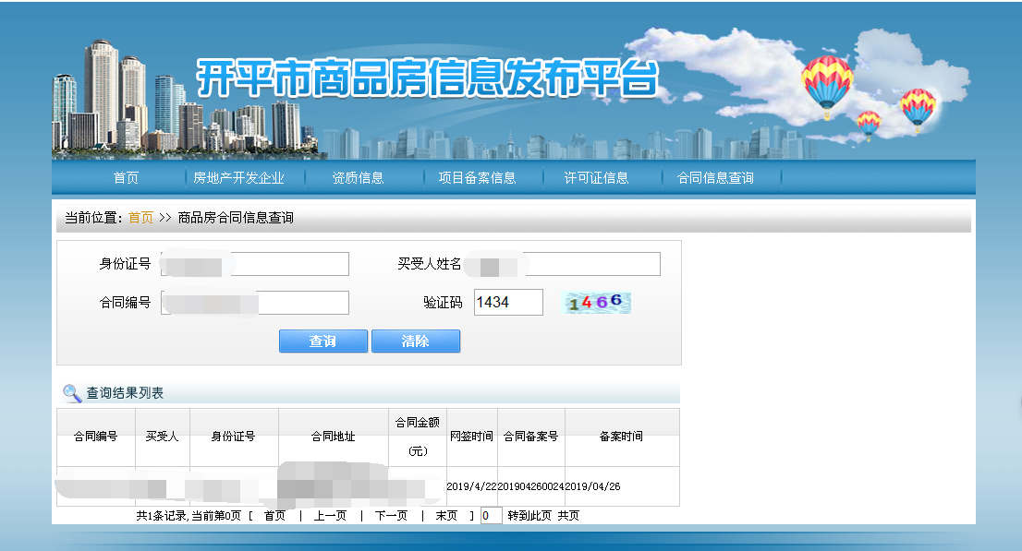Screen dimensions: 1022x551
Task: Click 上一页 previous page link
Action: [330, 516]
